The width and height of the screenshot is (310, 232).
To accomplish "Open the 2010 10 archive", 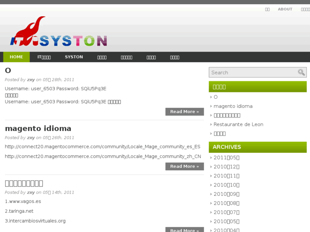I will click(226, 185).
